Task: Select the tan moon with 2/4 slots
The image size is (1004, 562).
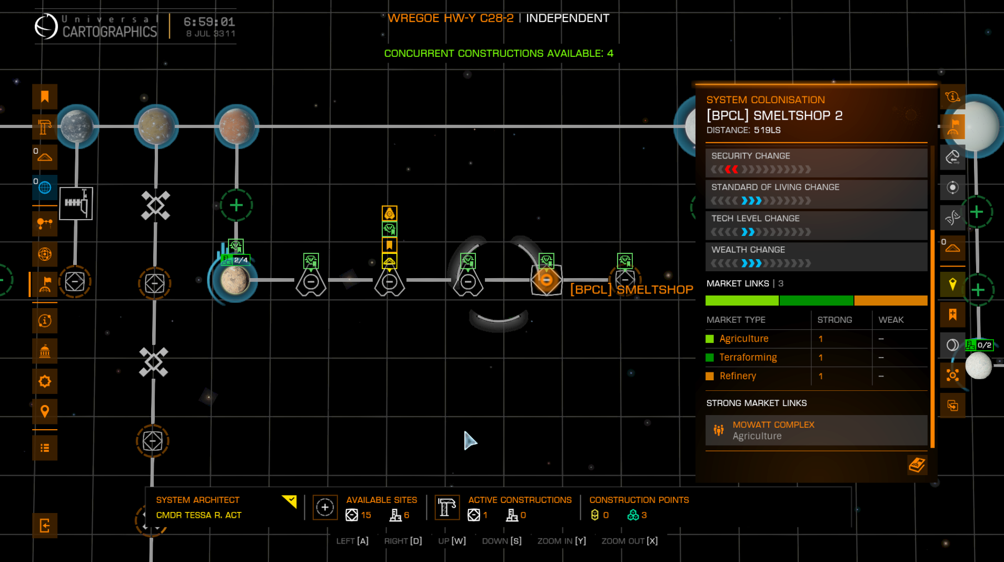Action: 235,280
